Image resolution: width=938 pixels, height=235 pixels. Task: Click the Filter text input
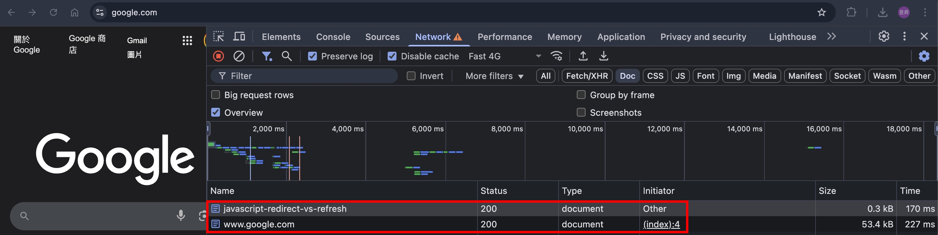click(x=304, y=76)
